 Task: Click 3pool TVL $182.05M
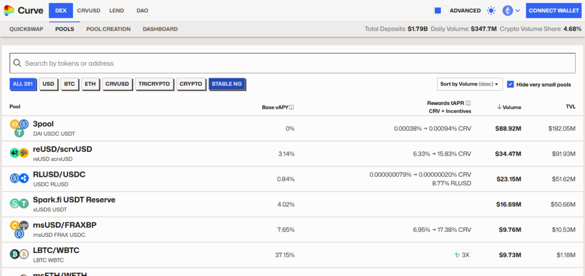point(562,128)
